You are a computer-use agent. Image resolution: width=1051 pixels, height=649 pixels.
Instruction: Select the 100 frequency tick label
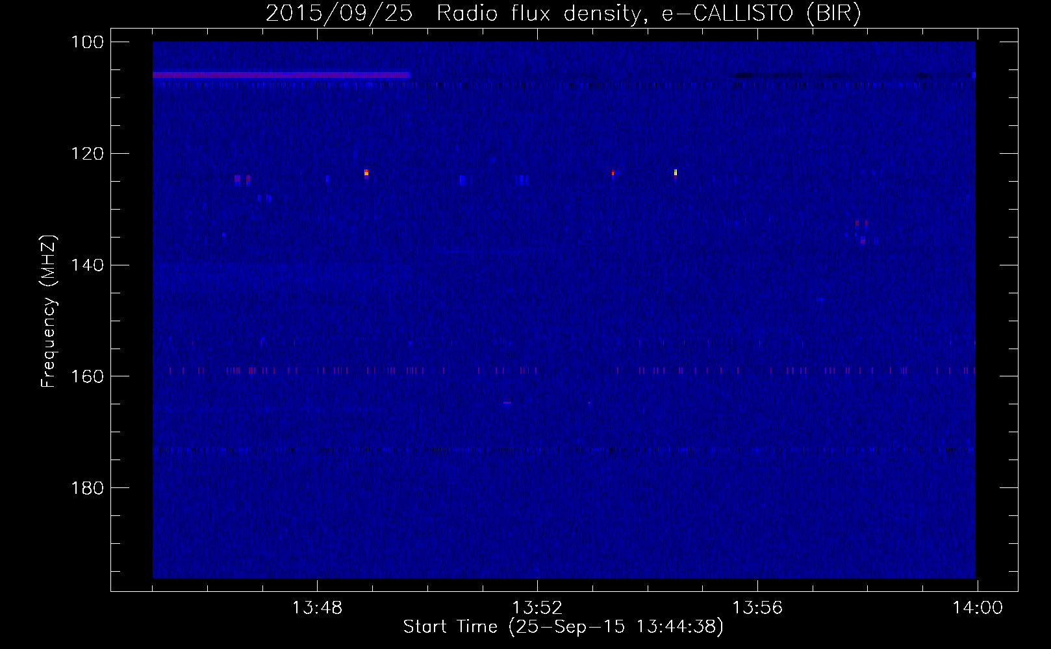coord(87,42)
